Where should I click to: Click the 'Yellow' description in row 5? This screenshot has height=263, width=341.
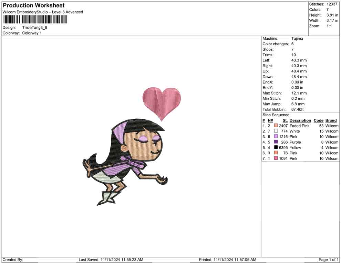pos(295,147)
